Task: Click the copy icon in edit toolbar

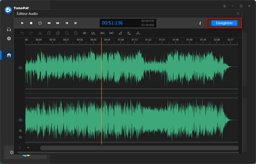Action: tap(49, 33)
